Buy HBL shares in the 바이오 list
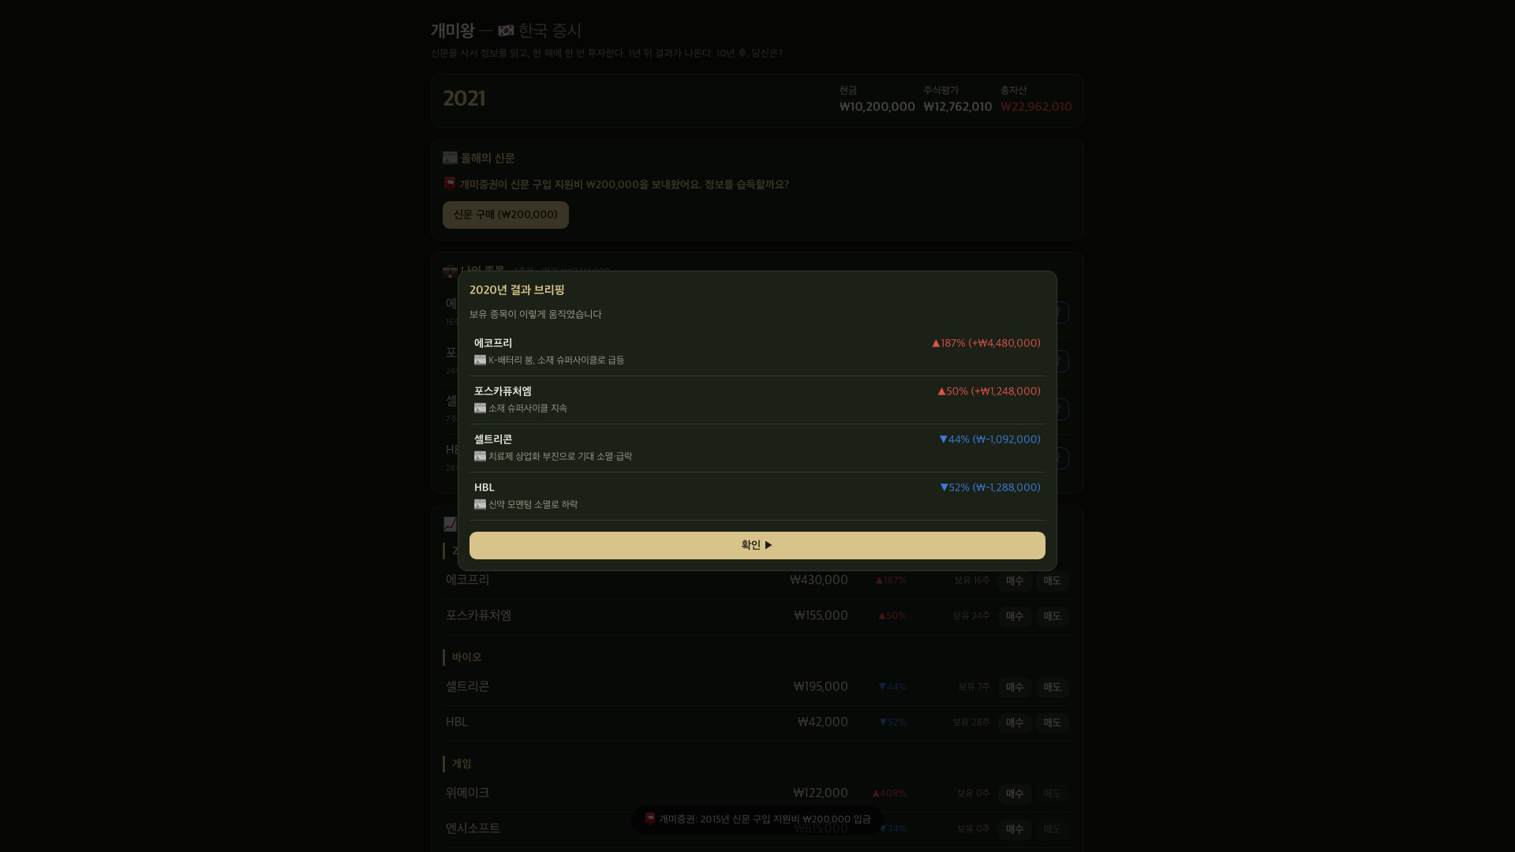This screenshot has width=1515, height=852. pyautogui.click(x=1015, y=723)
